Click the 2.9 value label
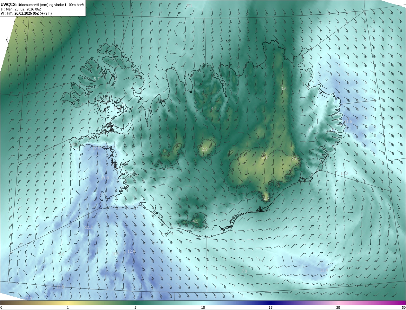Viewport: 406px width, 310px height. point(205,149)
